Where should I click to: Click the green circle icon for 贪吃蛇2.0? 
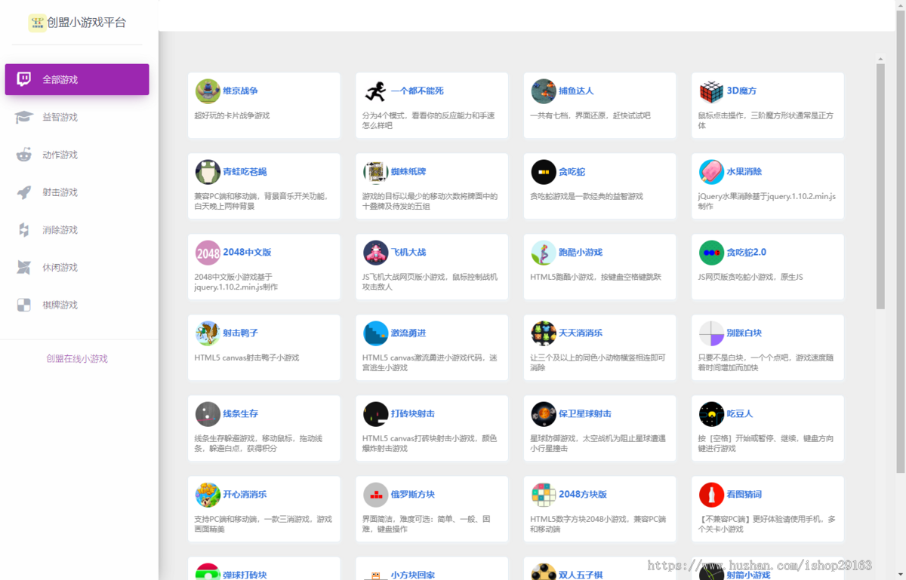click(x=711, y=253)
